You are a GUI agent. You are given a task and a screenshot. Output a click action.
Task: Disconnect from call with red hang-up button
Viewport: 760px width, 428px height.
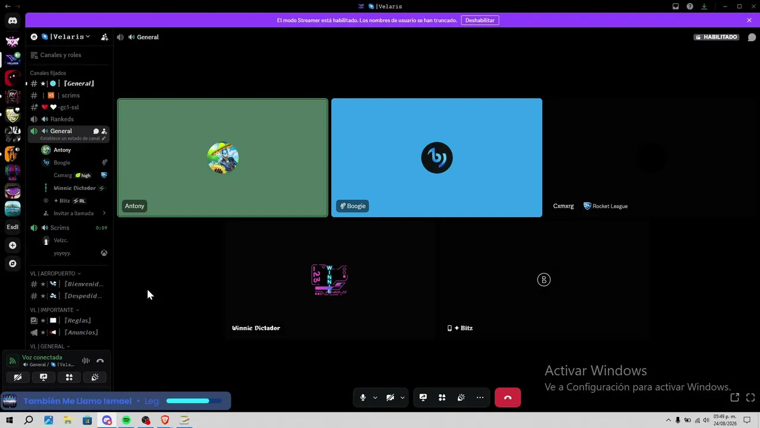508,398
